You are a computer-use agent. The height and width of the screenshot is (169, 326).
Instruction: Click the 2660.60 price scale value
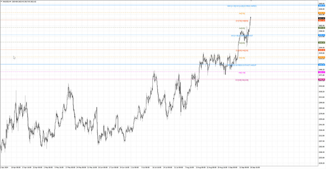(x=321, y=4)
